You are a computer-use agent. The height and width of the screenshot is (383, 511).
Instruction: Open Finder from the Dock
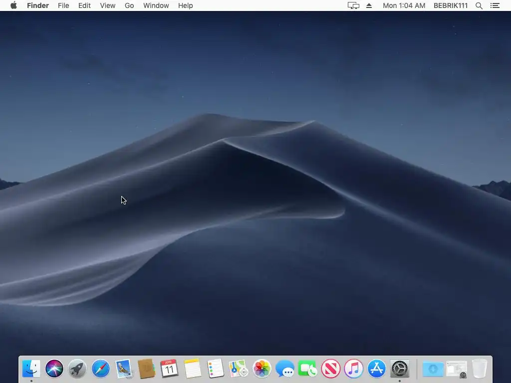tap(31, 369)
